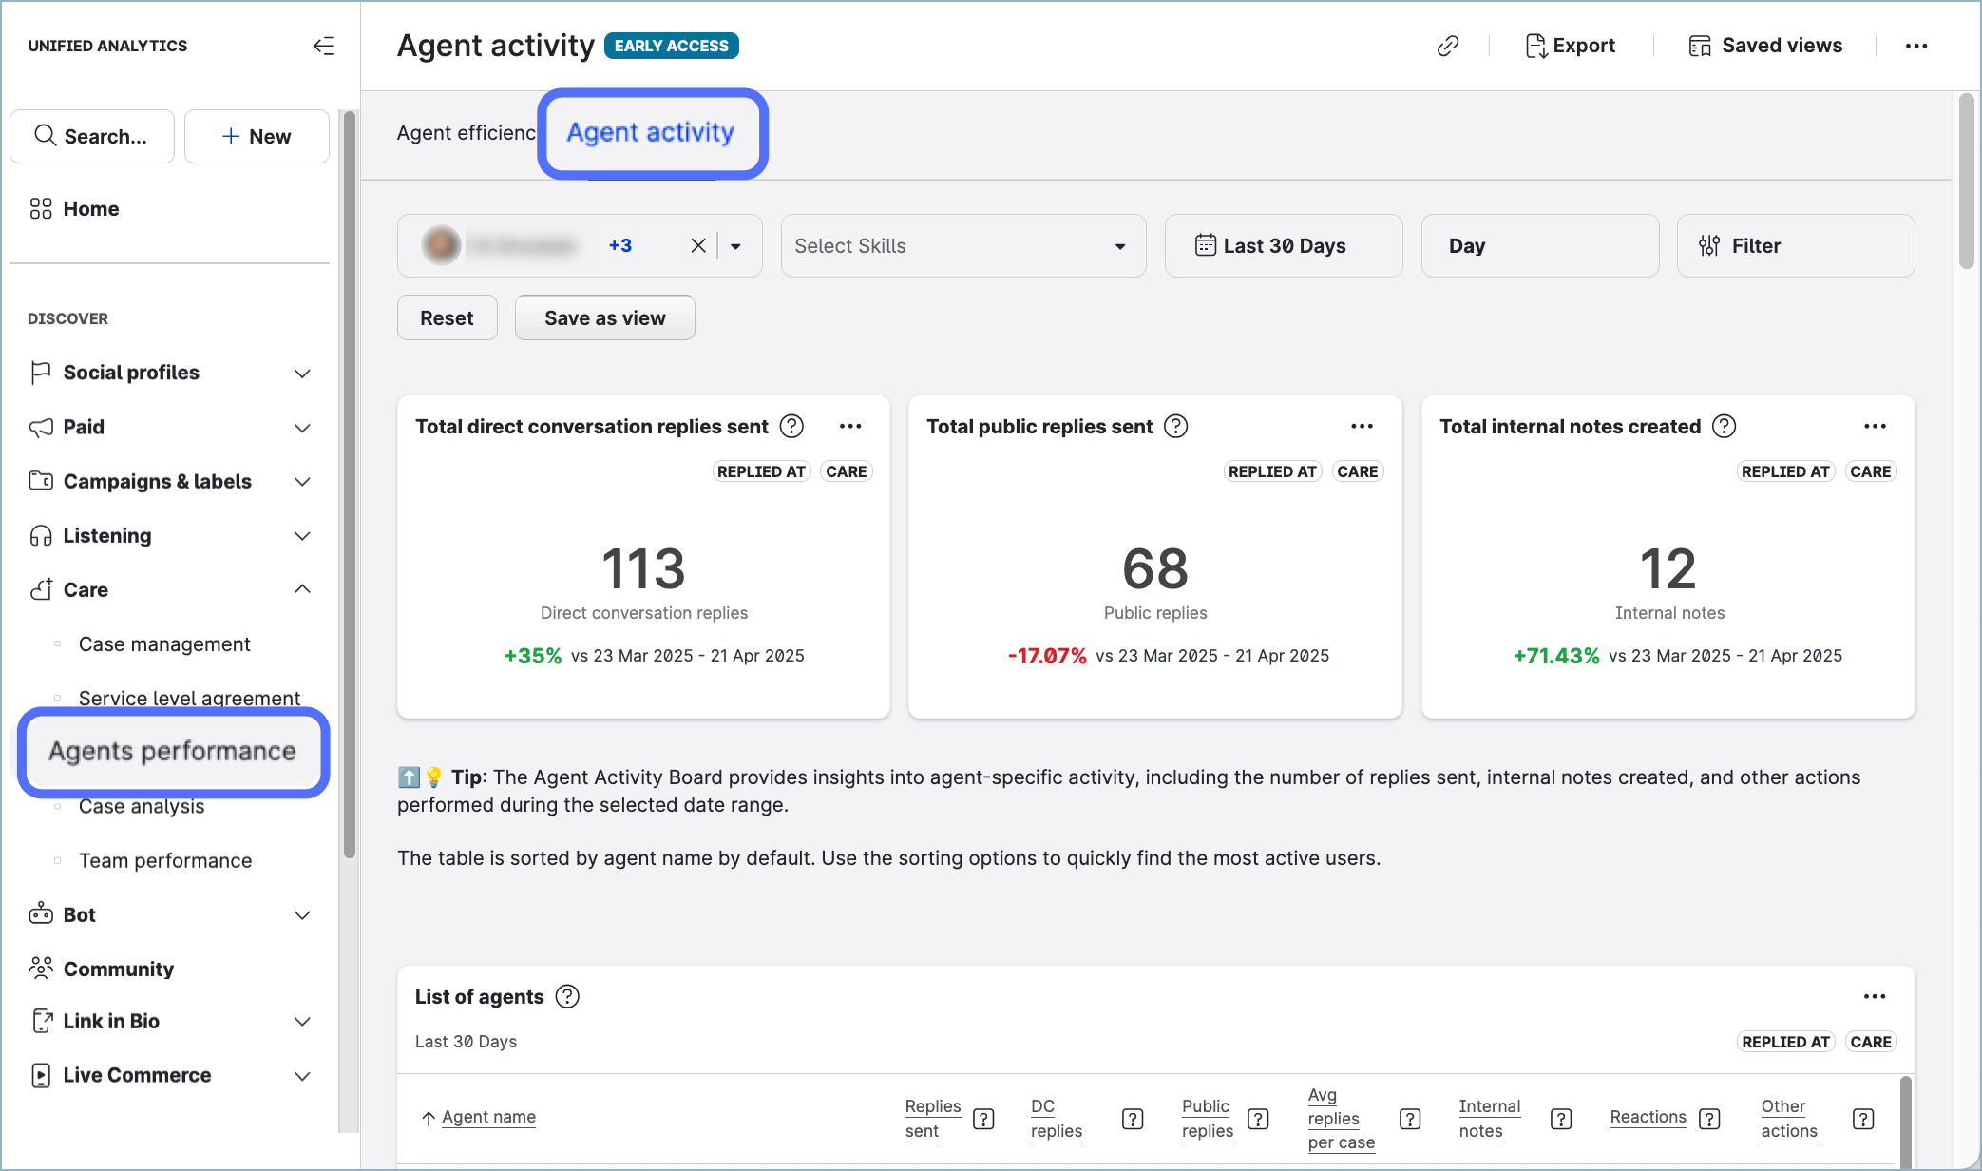Switch to the Agent efficiency tab

pyautogui.click(x=466, y=133)
